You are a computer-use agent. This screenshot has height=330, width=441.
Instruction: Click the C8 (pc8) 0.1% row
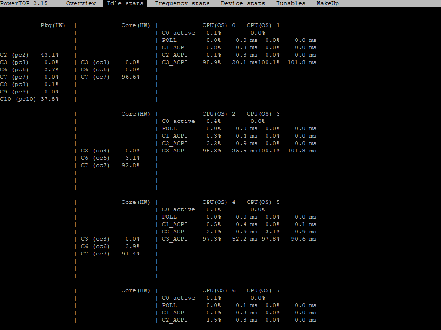29,84
